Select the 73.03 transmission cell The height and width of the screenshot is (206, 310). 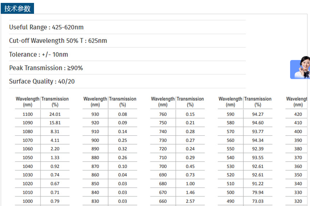click(258, 201)
